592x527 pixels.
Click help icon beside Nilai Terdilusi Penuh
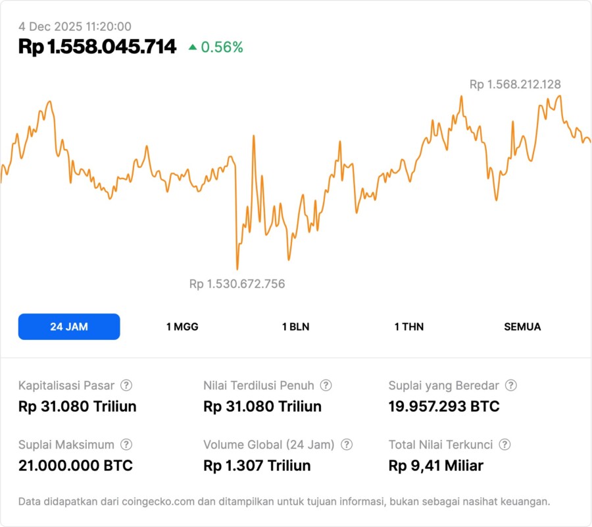(x=326, y=385)
